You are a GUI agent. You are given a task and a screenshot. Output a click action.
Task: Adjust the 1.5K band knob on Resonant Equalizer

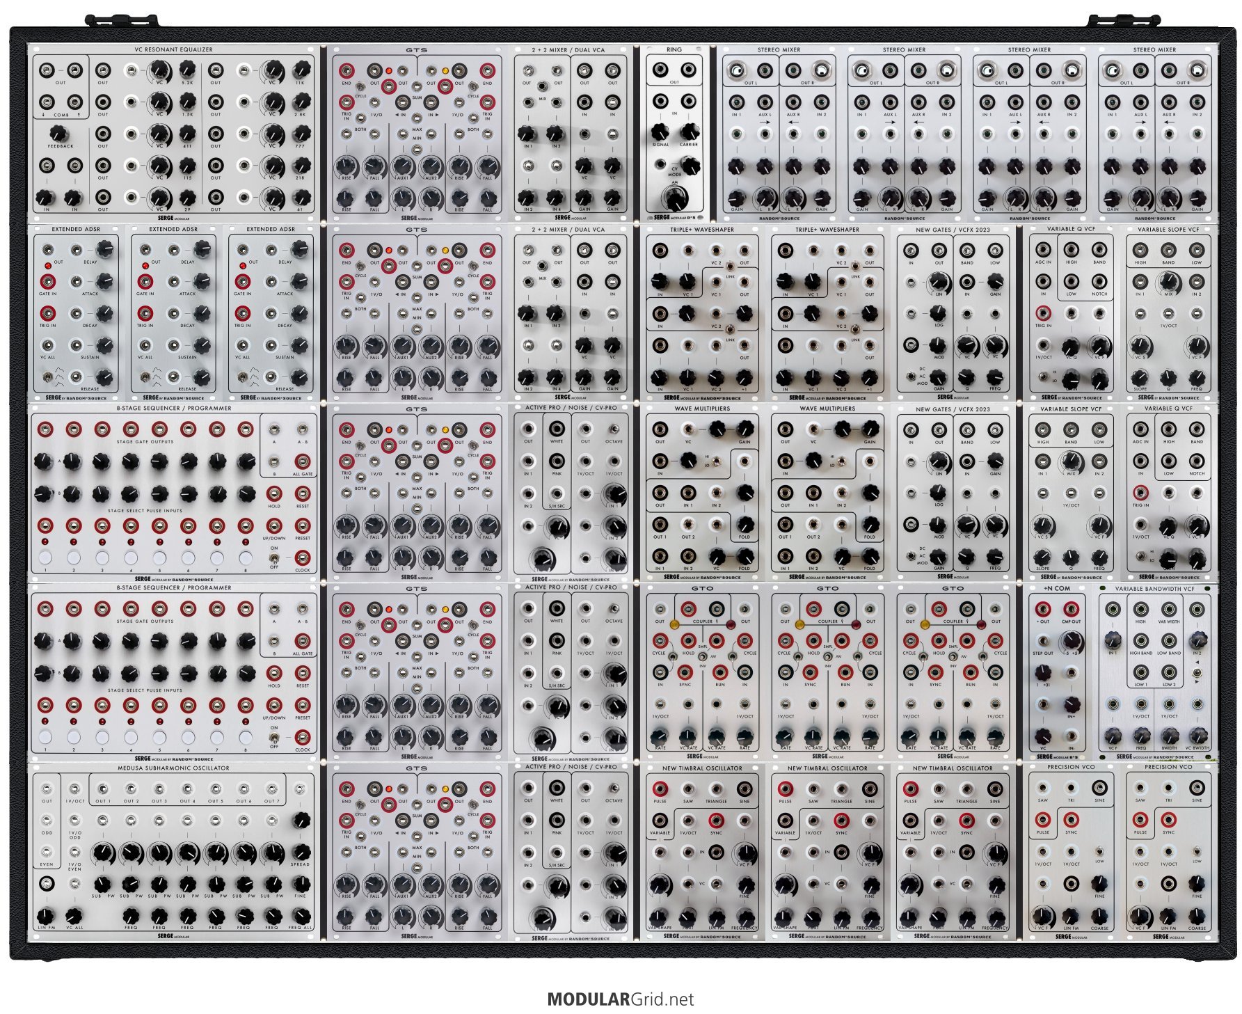click(187, 102)
